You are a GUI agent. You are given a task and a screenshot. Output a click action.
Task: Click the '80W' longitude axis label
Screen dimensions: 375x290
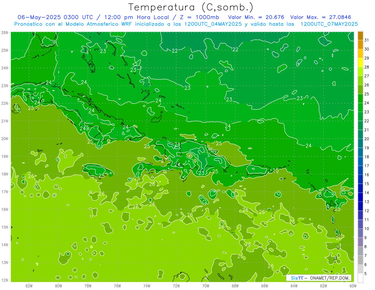[58, 286]
